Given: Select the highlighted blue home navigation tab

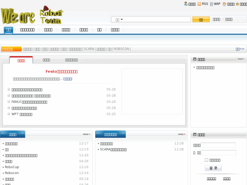Looking at the screenshot, I should [8, 30].
